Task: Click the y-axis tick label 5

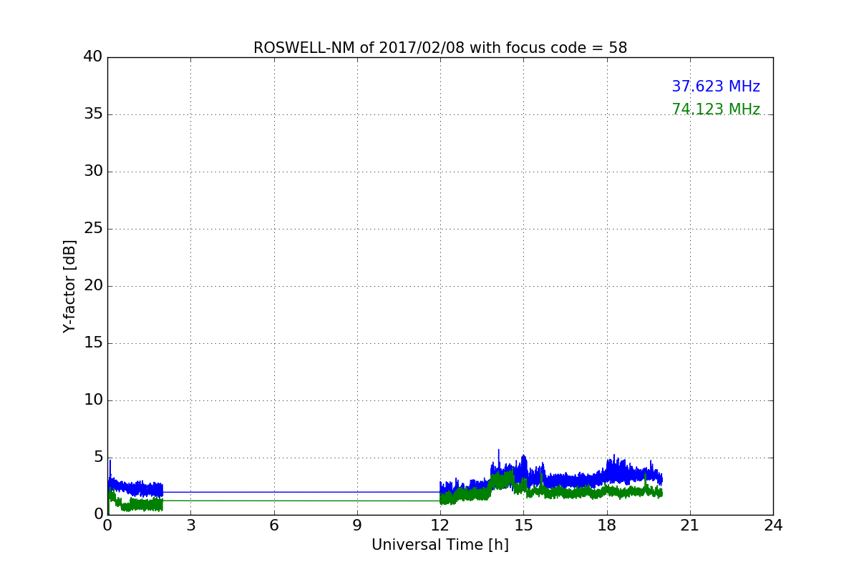Action: (98, 458)
